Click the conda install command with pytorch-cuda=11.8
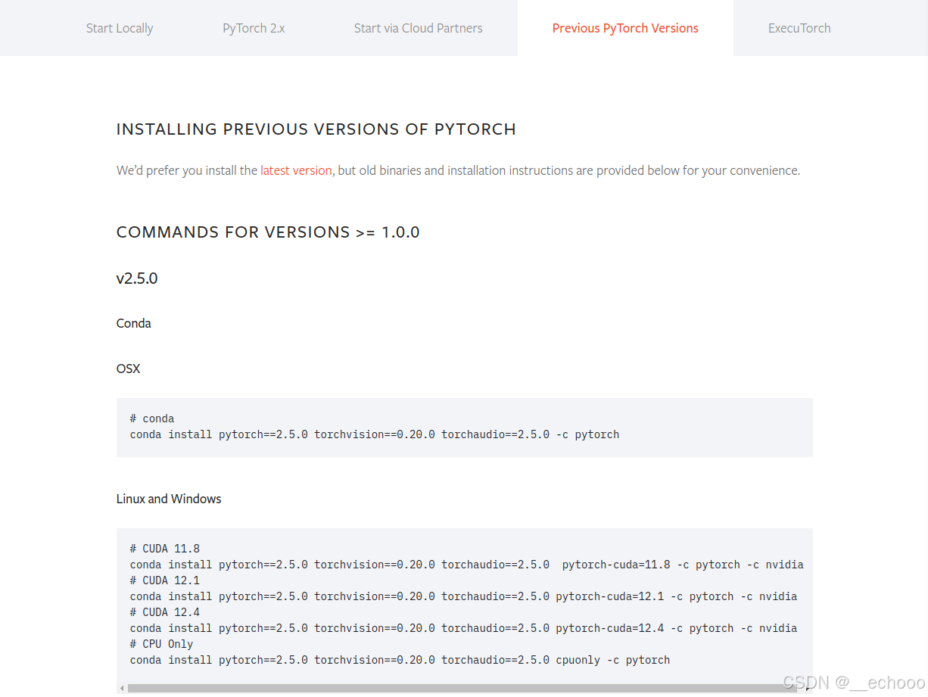 click(466, 565)
